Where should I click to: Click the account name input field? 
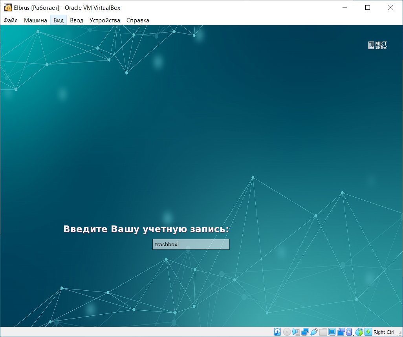coord(191,244)
